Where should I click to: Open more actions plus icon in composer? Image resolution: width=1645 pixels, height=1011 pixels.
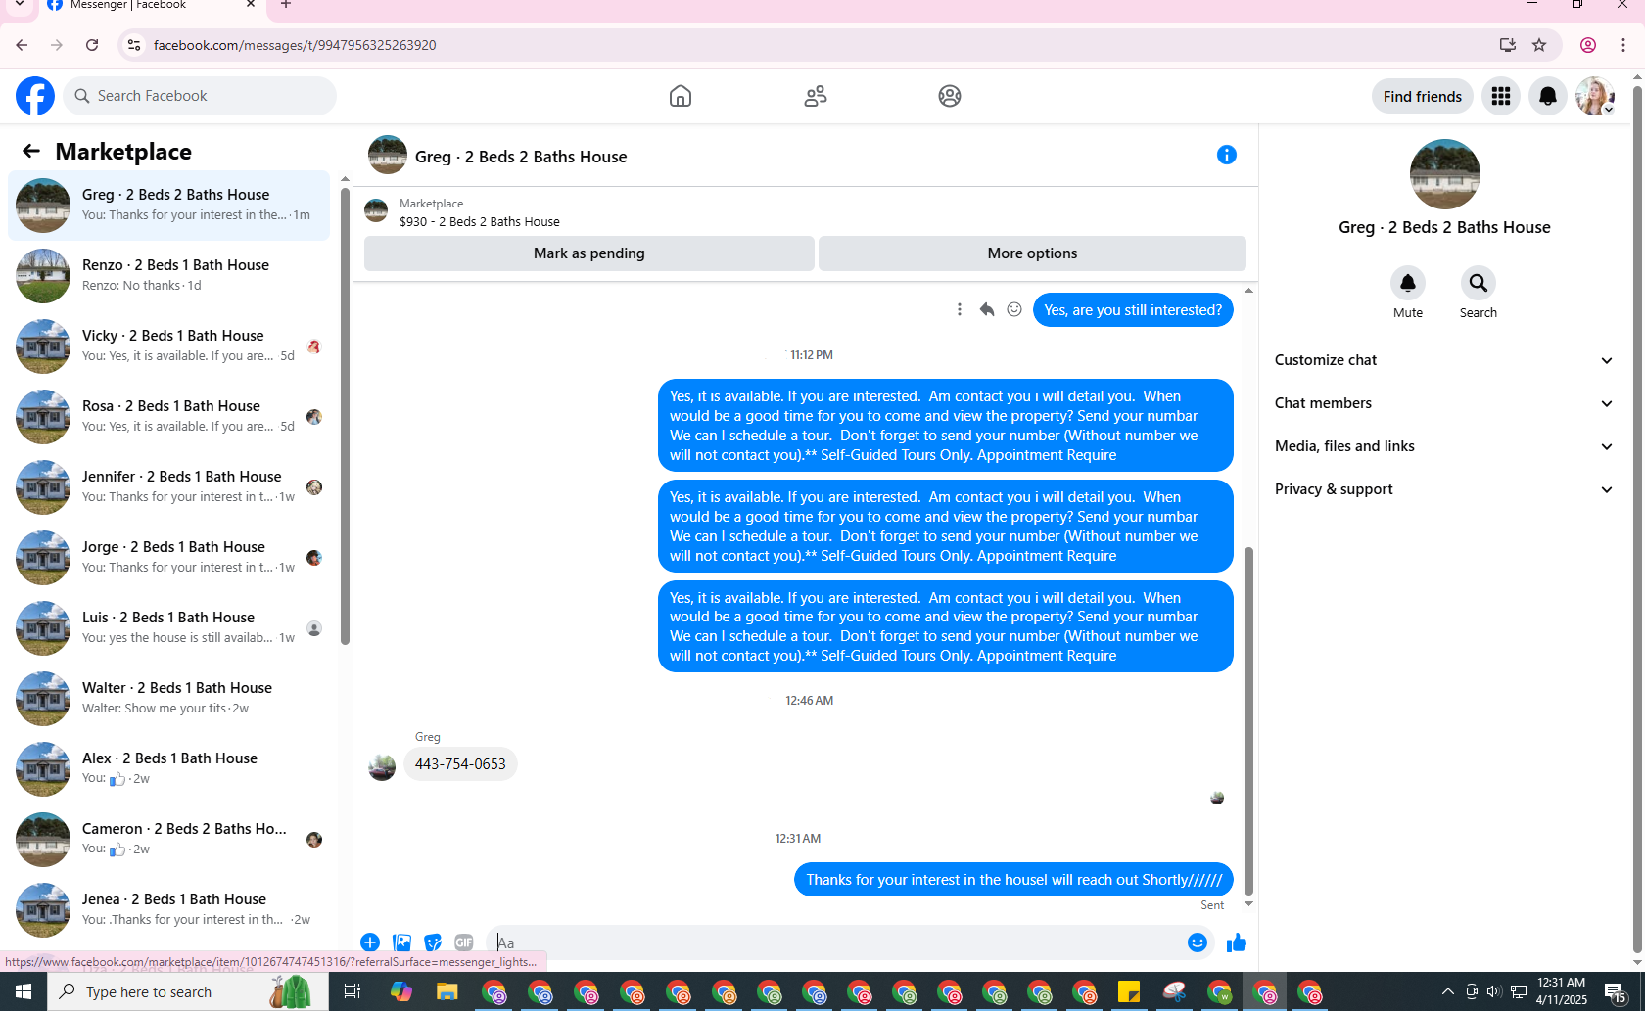(370, 942)
